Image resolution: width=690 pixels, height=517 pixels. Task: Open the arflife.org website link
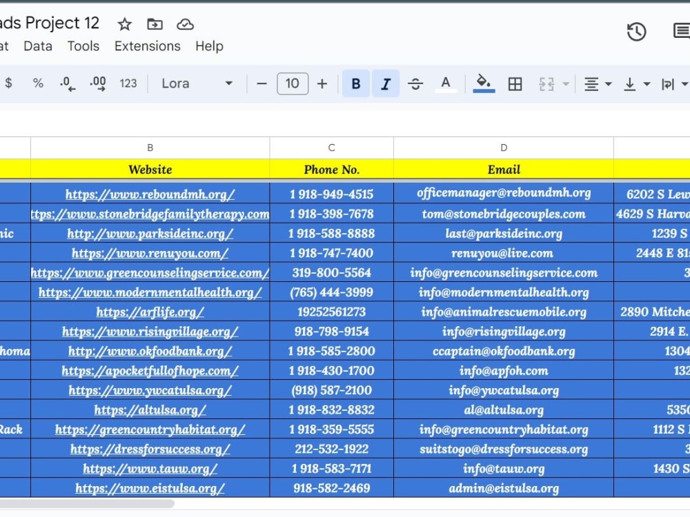tap(150, 312)
